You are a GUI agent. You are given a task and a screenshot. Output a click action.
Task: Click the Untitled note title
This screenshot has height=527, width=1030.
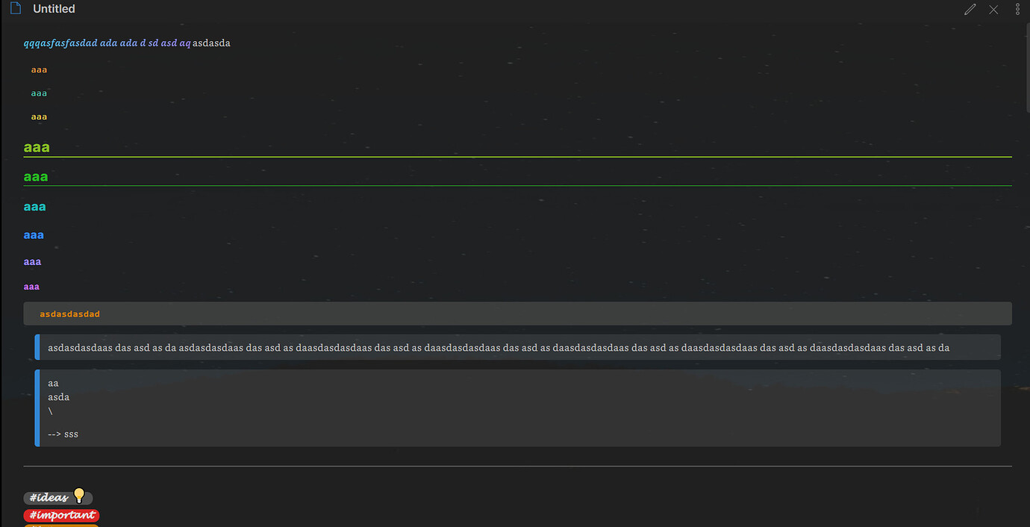point(54,9)
